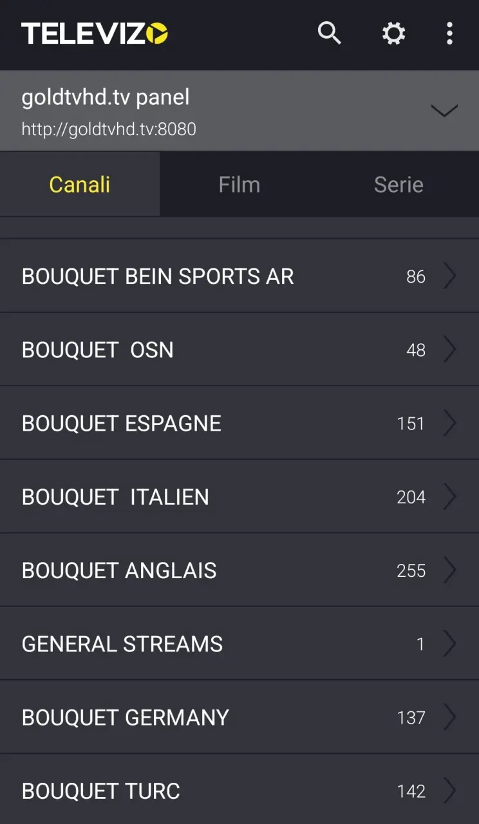Viewport: 479px width, 824px height.
Task: Open the three-dot overflow menu
Action: click(449, 33)
